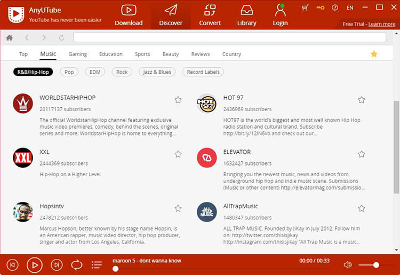Open the AllTrapMusic channel title

241,206
